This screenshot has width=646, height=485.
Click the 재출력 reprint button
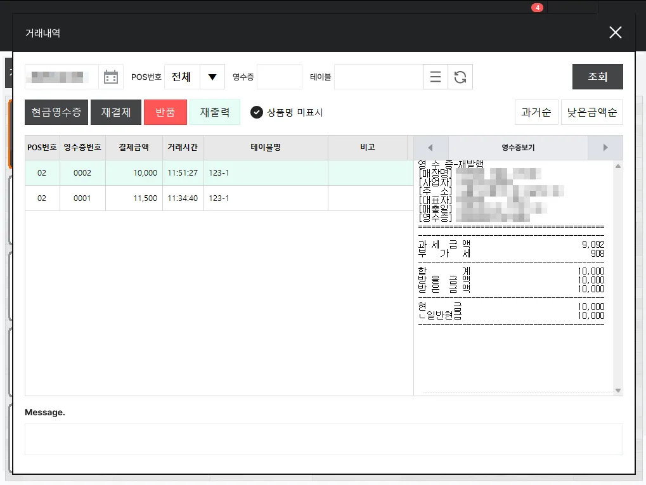(x=215, y=112)
